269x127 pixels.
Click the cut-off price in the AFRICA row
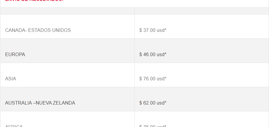pos(153,126)
